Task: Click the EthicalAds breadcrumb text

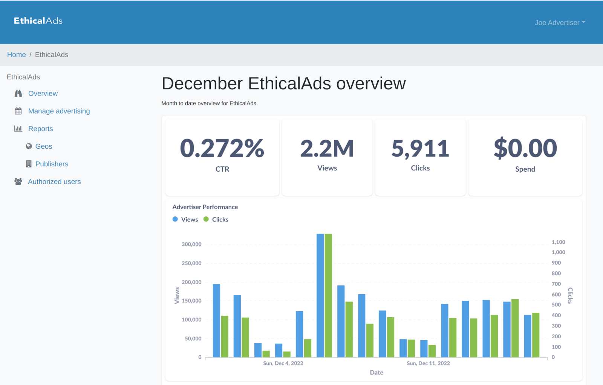Action: (x=52, y=55)
